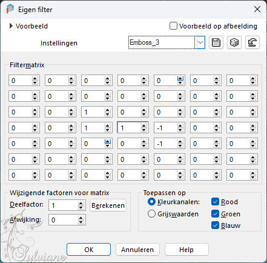Open the Emboss_3 settings dropdown

200,42
